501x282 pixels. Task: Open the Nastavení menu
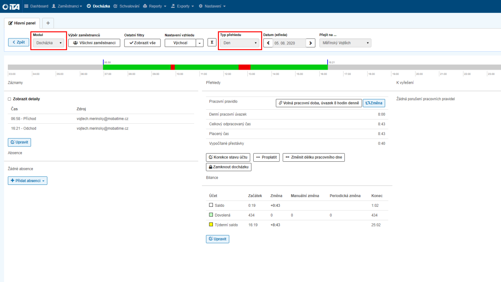click(x=212, y=6)
